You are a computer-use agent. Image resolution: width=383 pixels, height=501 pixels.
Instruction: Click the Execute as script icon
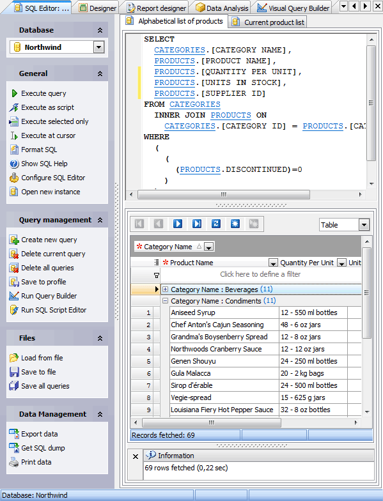14,107
